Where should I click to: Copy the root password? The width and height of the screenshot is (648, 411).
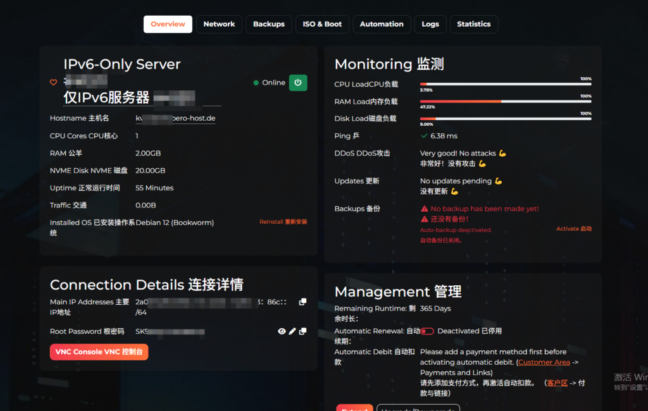pos(302,331)
